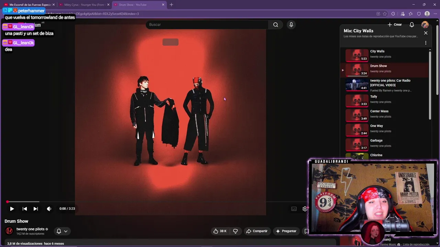This screenshot has width=440, height=247.
Task: Open YouTube notifications bell in header
Action: pyautogui.click(x=412, y=25)
